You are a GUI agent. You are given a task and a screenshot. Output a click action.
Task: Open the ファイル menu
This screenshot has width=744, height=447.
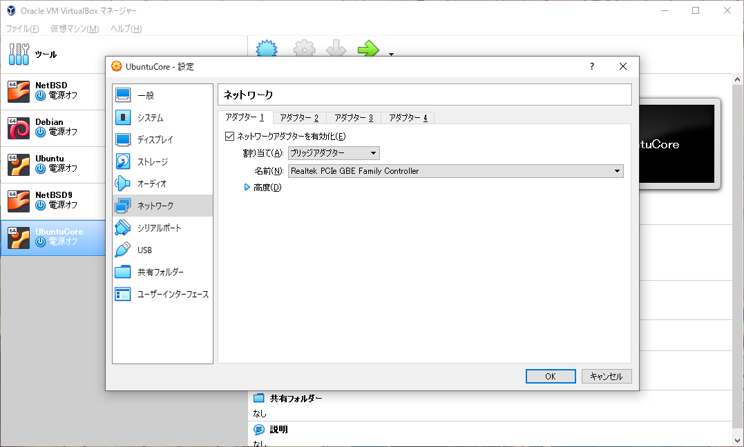coord(22,29)
